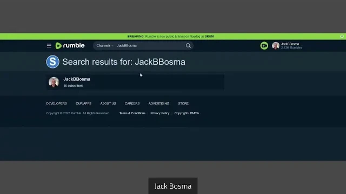Open the Careers footer link
The width and height of the screenshot is (346, 194).
click(x=132, y=103)
